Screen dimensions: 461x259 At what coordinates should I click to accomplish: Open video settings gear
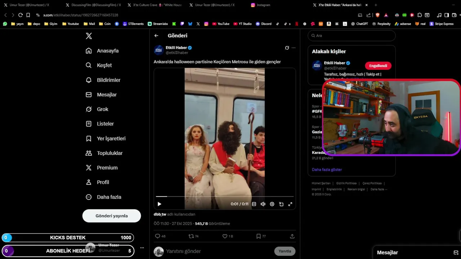[x=272, y=204]
